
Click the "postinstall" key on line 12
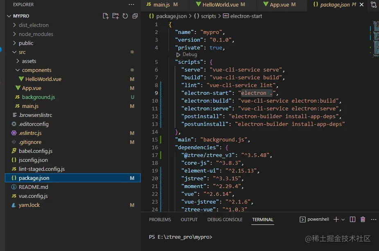pyautogui.click(x=202, y=117)
